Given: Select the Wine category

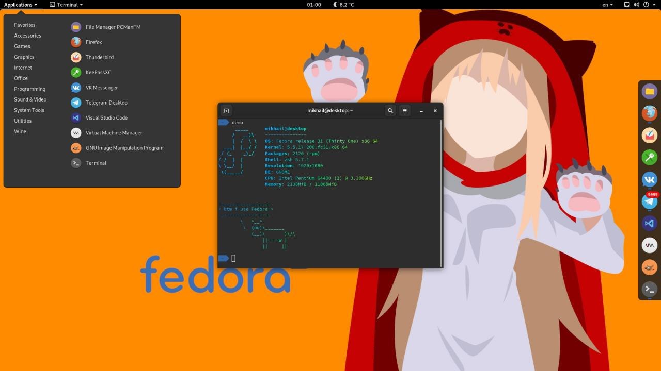Looking at the screenshot, I should tap(20, 131).
